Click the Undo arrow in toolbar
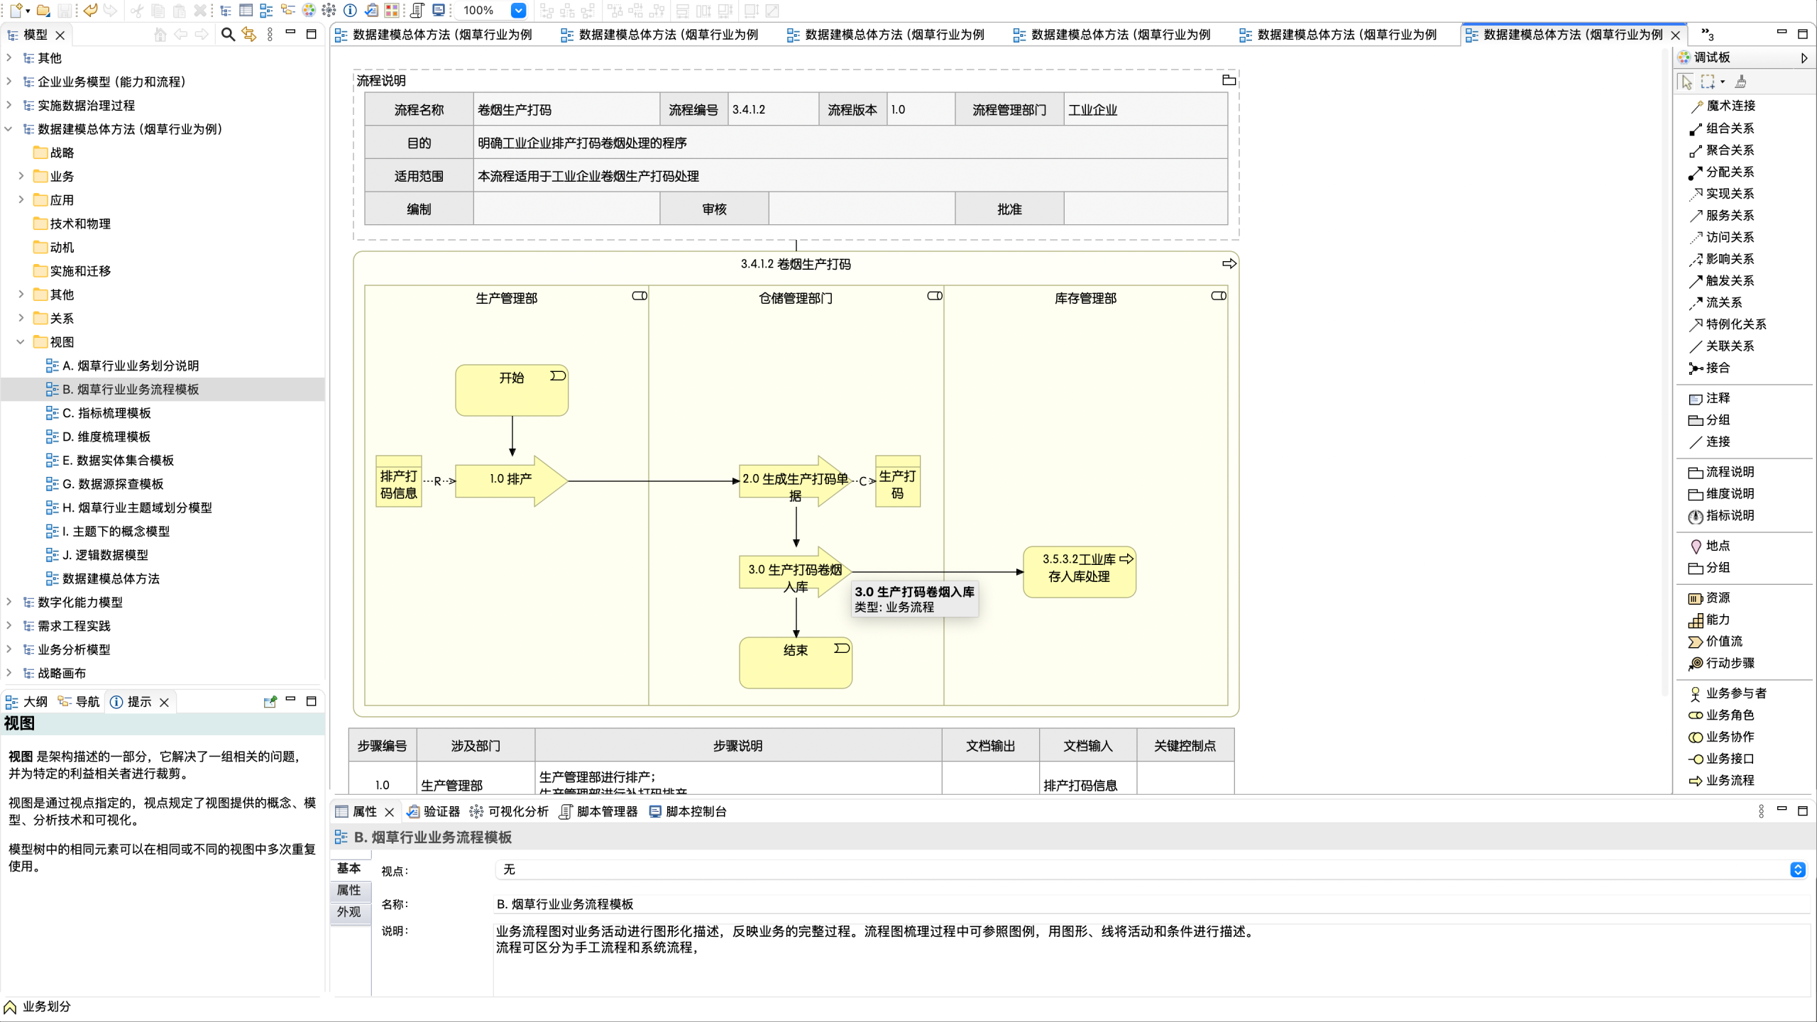This screenshot has width=1817, height=1022. [90, 11]
